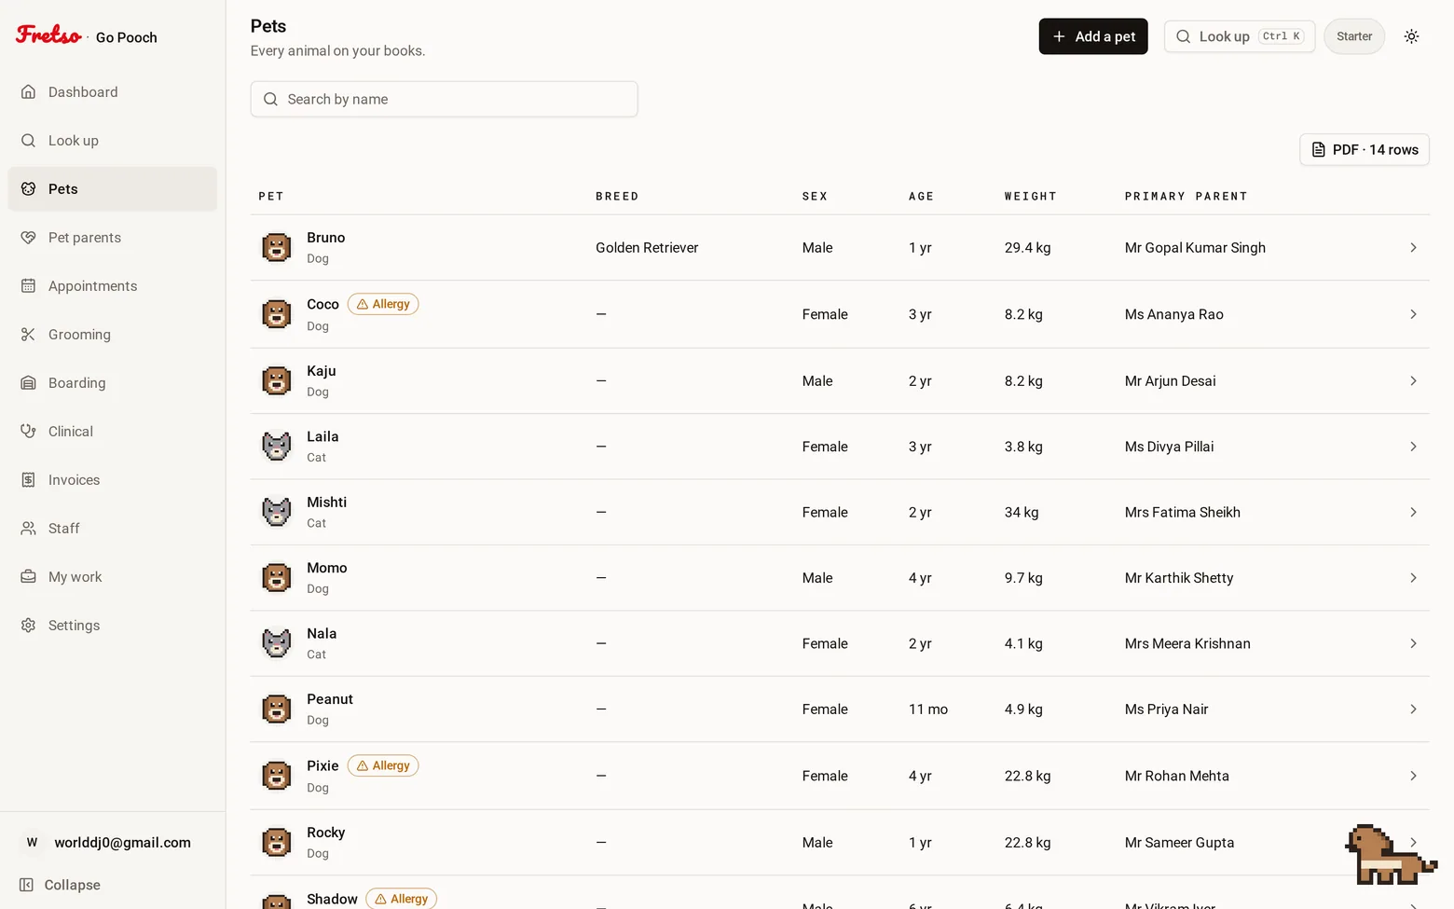Click Mr Sameer Gupta parent name
Screen dimensions: 1454x909
(1179, 842)
